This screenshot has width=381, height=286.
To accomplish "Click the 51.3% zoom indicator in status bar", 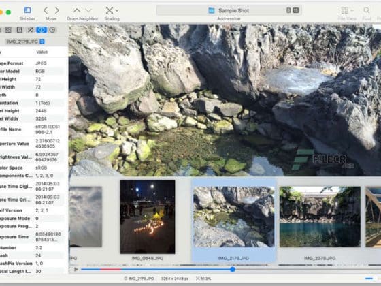I will pyautogui.click(x=203, y=279).
